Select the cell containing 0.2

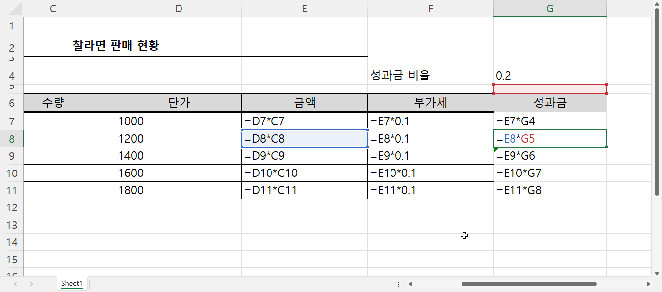[550, 75]
